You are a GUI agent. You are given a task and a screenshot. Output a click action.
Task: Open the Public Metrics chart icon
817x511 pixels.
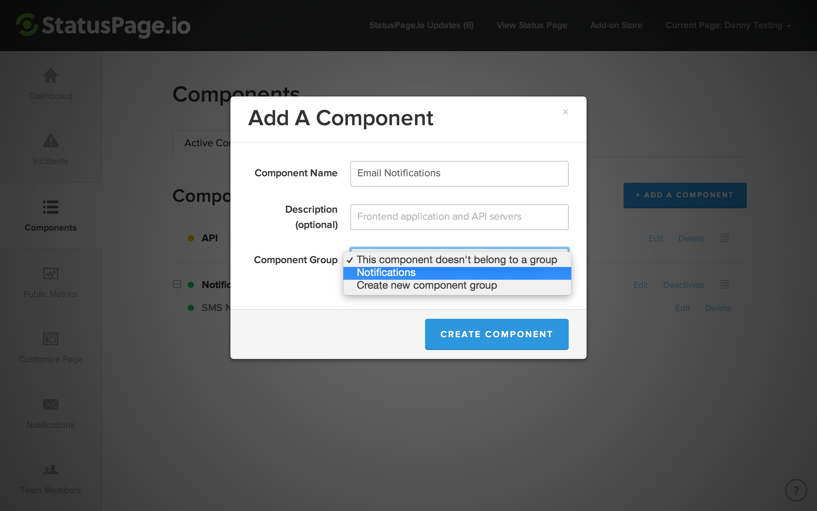[51, 273]
